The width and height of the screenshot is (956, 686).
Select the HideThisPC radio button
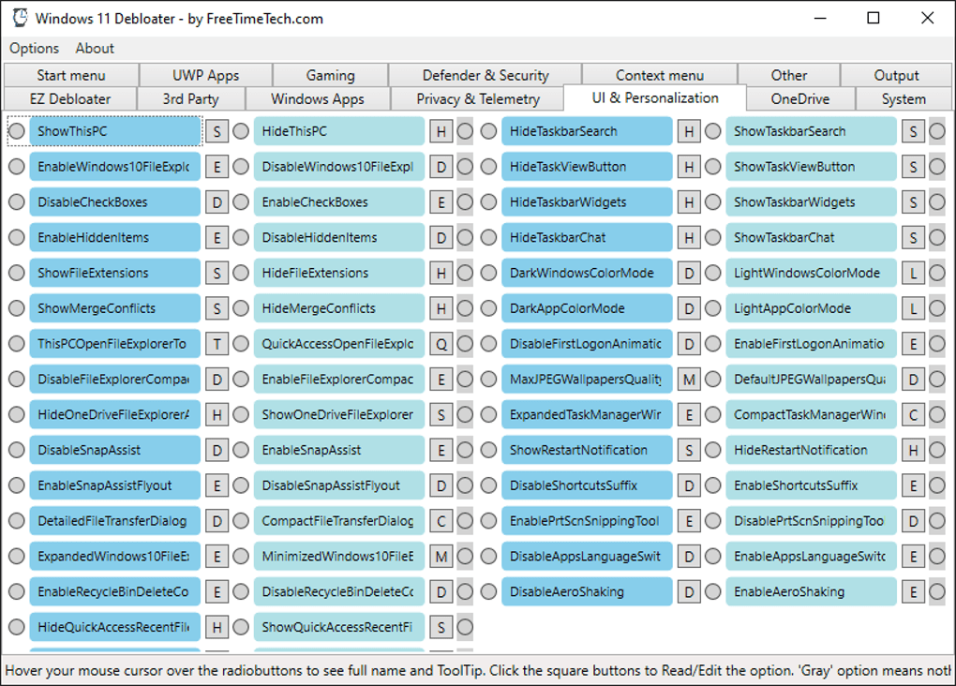click(x=242, y=131)
